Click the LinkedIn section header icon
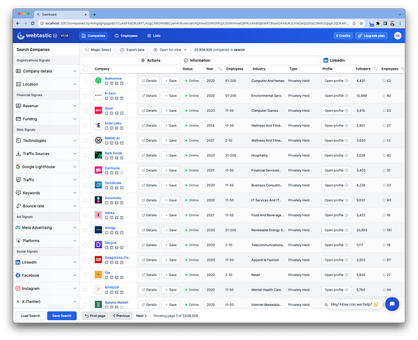Viewport: 418px width, 340px height. (325, 60)
